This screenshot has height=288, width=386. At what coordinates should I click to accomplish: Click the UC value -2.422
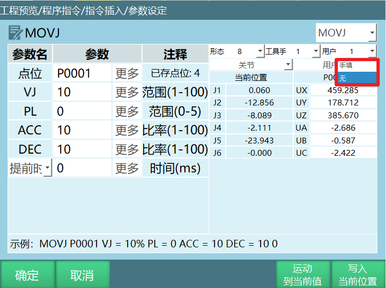(x=343, y=153)
